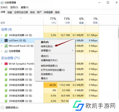Click the 任务管理器 icon in the apps list
Image resolution: width=119 pixels, height=112 pixels.
(x=6, y=51)
